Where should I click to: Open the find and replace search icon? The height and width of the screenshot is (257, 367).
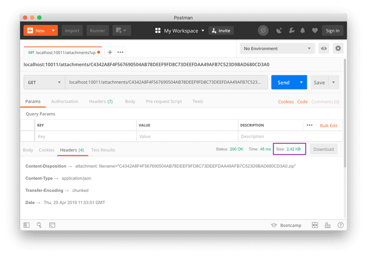39,225
